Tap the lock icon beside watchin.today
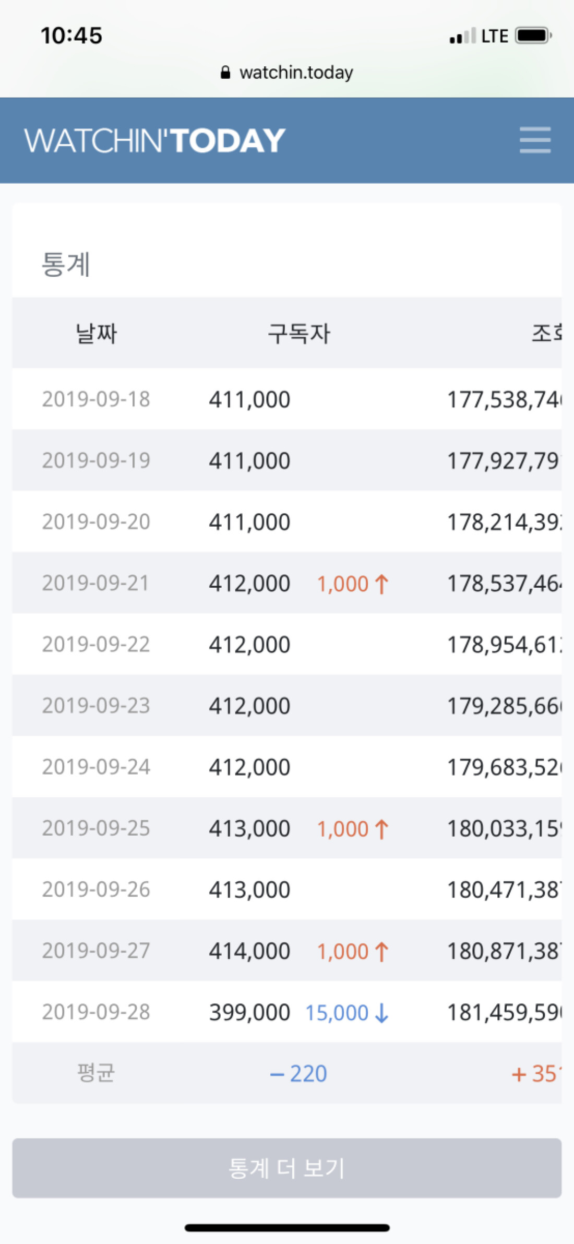Viewport: 574px width, 1244px height. tap(225, 73)
